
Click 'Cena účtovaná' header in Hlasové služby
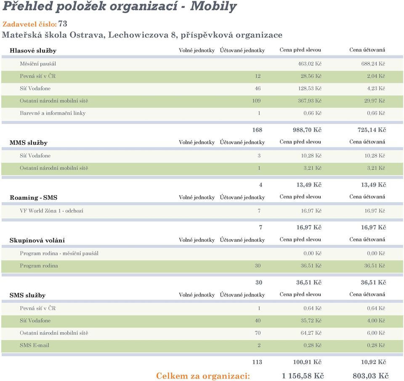367,50
